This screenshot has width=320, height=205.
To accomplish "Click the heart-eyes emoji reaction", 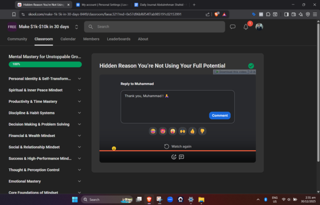I will pyautogui.click(x=163, y=131).
